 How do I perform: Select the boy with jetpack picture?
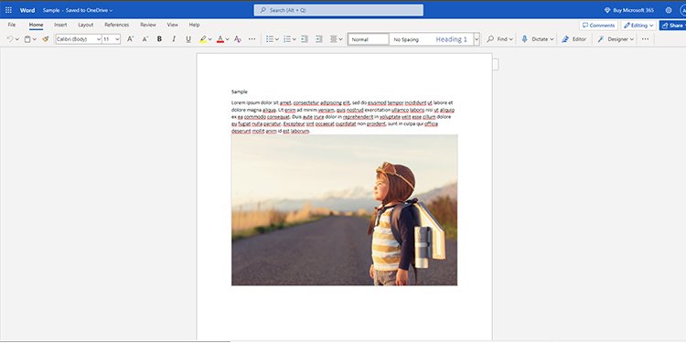(x=344, y=210)
